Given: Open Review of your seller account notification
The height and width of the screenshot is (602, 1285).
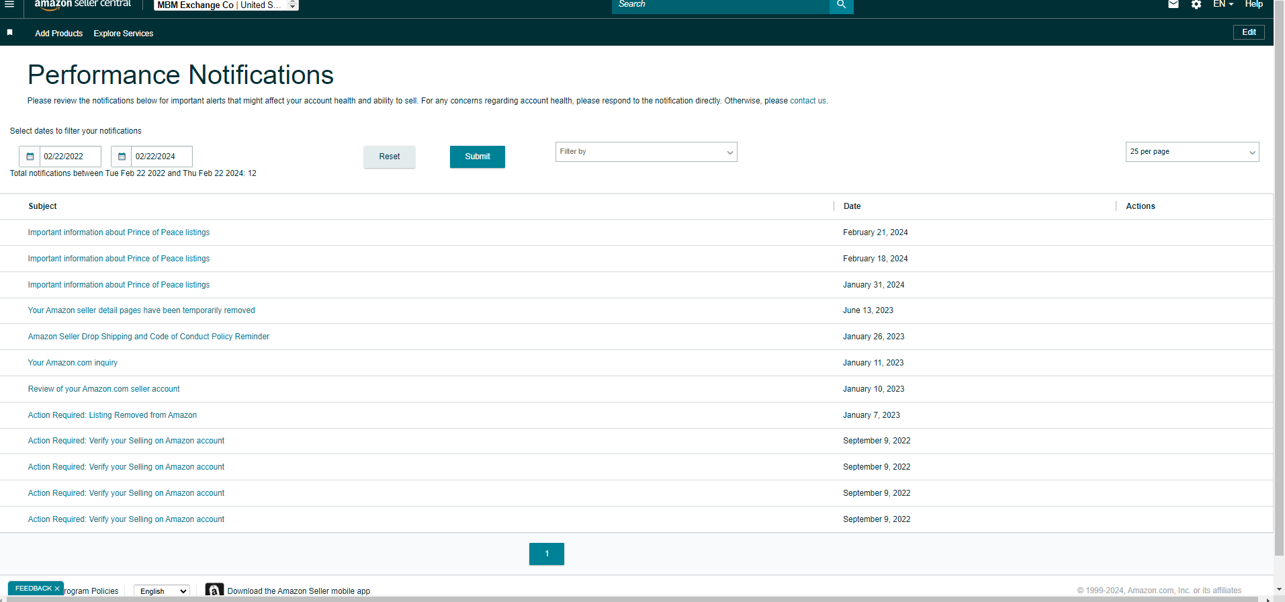Looking at the screenshot, I should 104,389.
